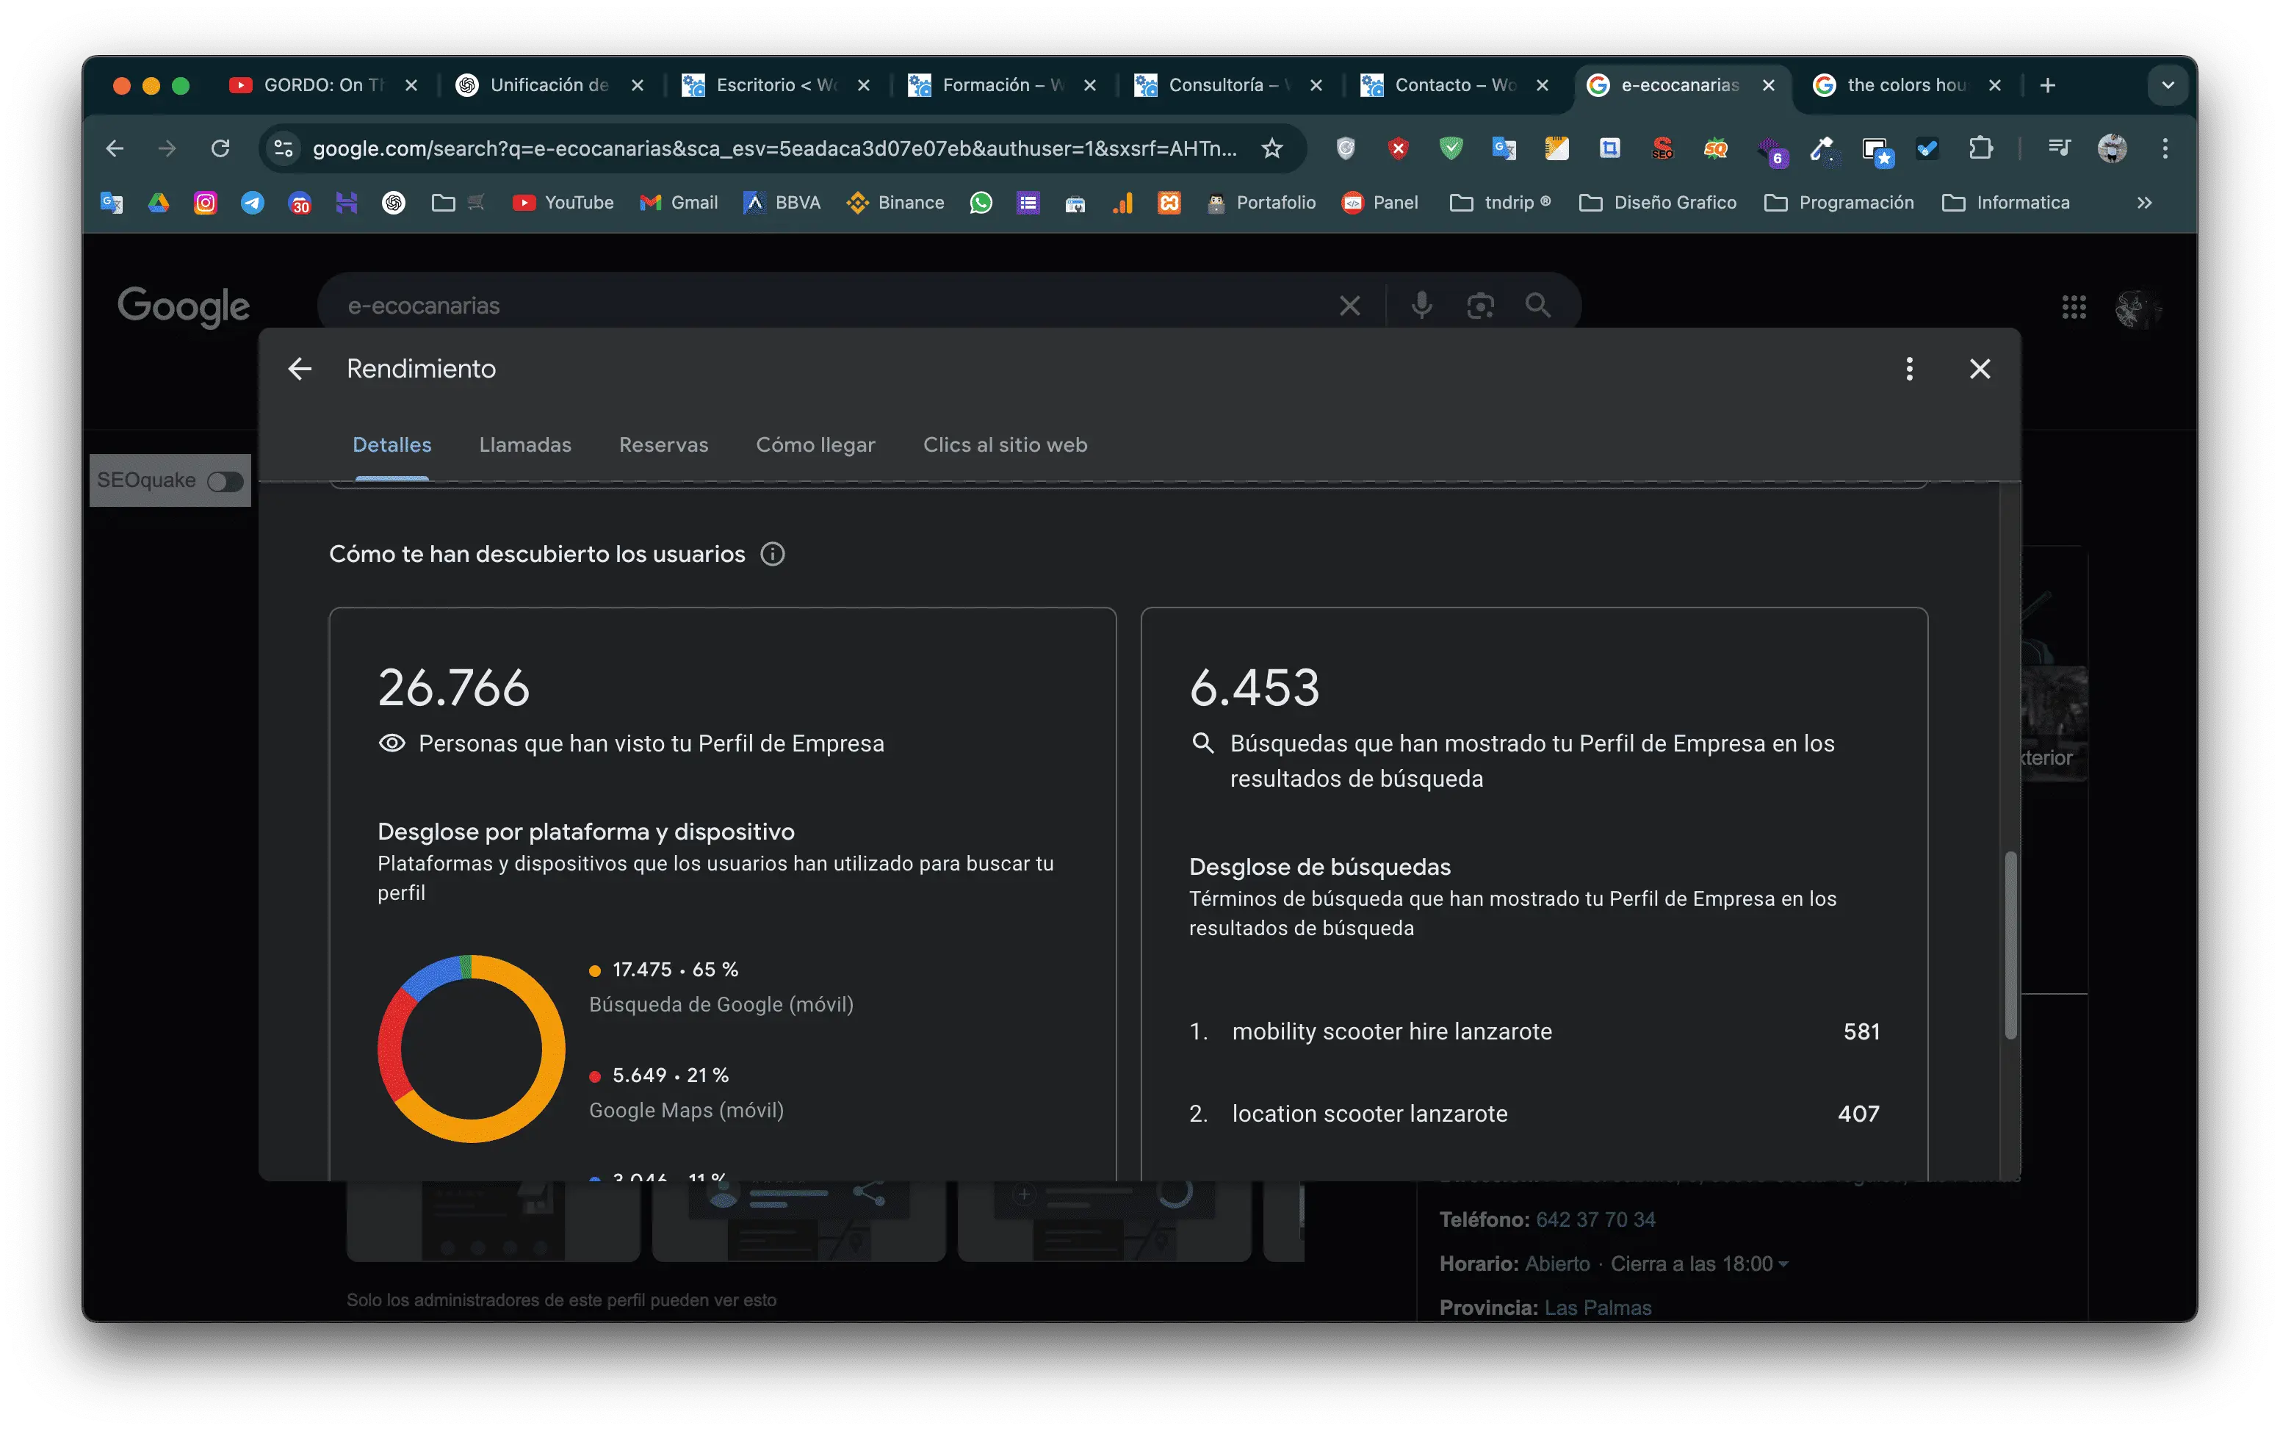Expand the Horario opening hours dropdown
The height and width of the screenshot is (1431, 2280).
pyautogui.click(x=1783, y=1264)
